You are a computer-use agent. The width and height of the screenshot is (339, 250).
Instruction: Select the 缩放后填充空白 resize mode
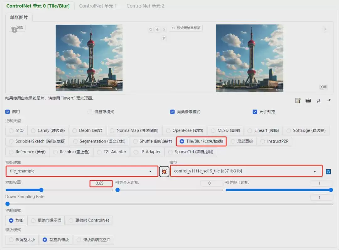(x=94, y=240)
